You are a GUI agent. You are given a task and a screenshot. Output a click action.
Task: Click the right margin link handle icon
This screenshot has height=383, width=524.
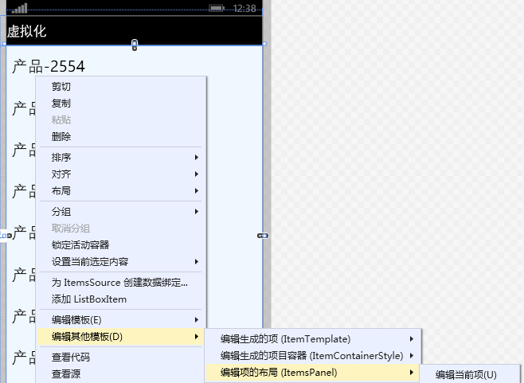click(263, 236)
